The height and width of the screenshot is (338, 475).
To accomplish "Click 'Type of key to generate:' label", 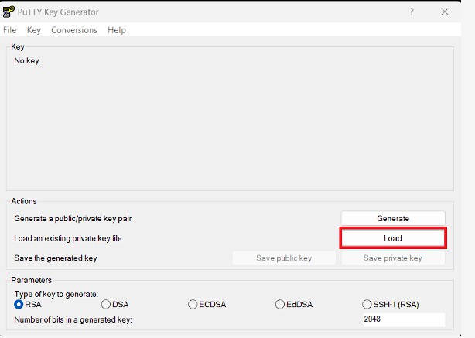I will pyautogui.click(x=56, y=294).
